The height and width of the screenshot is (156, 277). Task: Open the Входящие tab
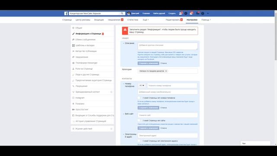tap(99, 20)
